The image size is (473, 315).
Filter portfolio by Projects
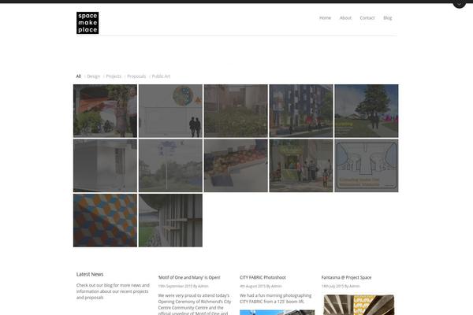coord(114,76)
